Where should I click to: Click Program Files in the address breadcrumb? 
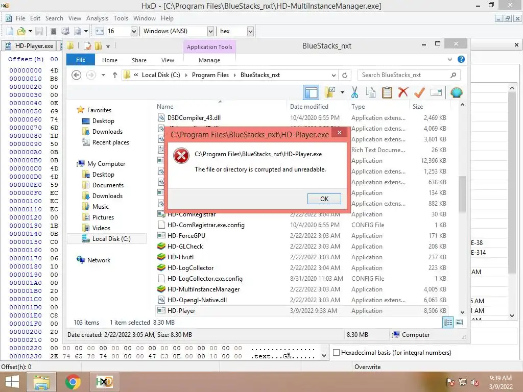pos(210,75)
